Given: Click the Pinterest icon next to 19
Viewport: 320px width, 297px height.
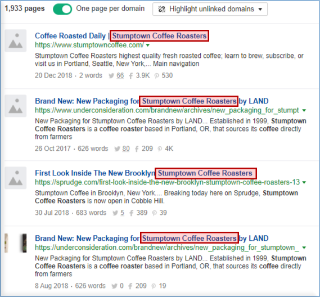Looking at the screenshot, I should 154,286.
